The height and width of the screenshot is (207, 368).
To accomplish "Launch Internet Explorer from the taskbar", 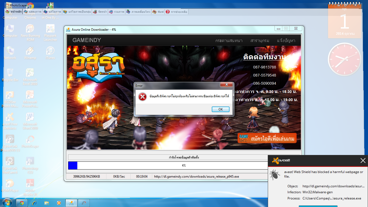I will click(x=34, y=203).
